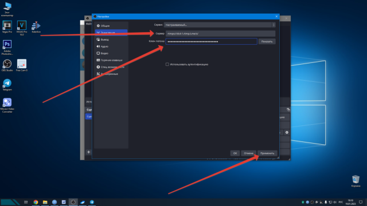The image size is (367, 206).
Task: Click Chrome icon in taskbar
Action: tap(36, 202)
